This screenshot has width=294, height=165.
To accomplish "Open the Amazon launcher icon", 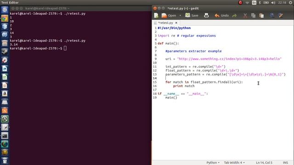I will point(5,93).
